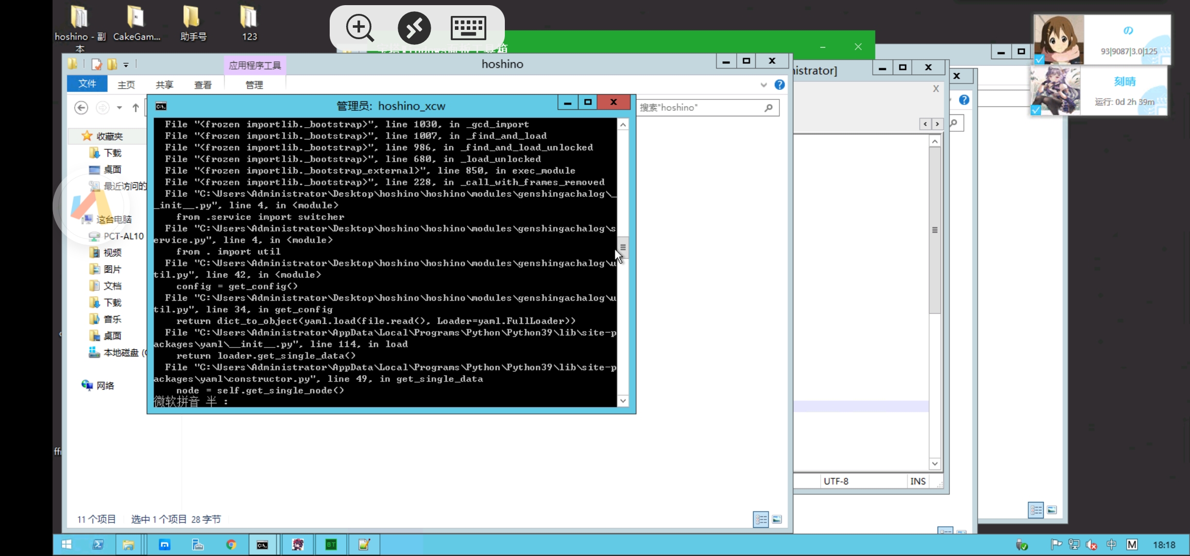Launch PowerShell from the taskbar

click(x=98, y=545)
